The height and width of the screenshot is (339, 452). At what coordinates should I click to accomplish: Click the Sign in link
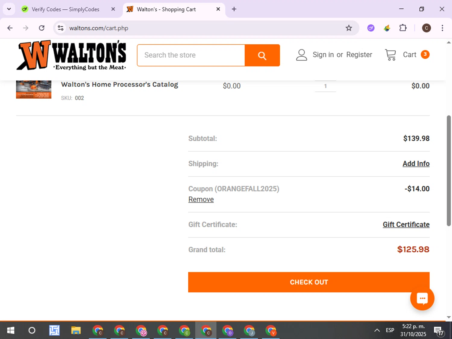pyautogui.click(x=323, y=55)
